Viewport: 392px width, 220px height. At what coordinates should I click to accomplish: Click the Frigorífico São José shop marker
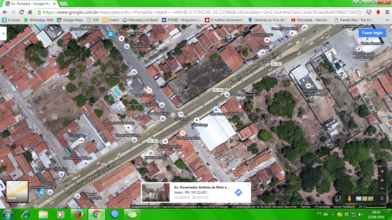point(127,46)
